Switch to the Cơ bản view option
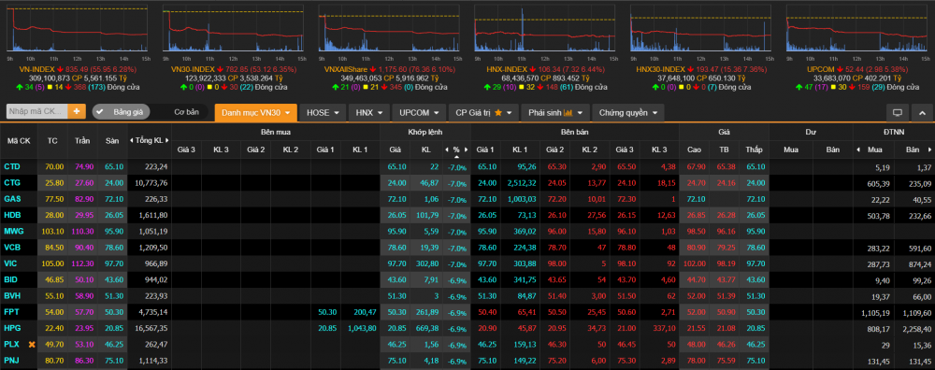The width and height of the screenshot is (935, 370). pyautogui.click(x=186, y=111)
